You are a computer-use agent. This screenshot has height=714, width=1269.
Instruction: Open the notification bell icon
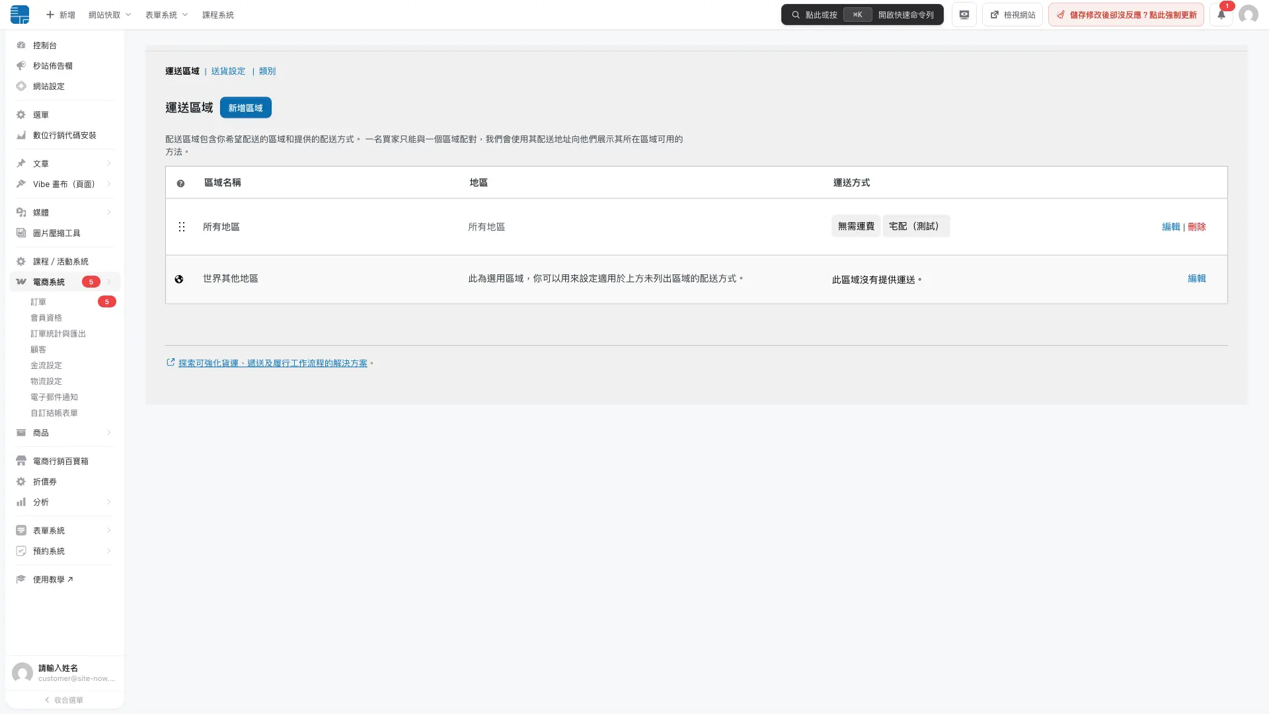coord(1221,15)
